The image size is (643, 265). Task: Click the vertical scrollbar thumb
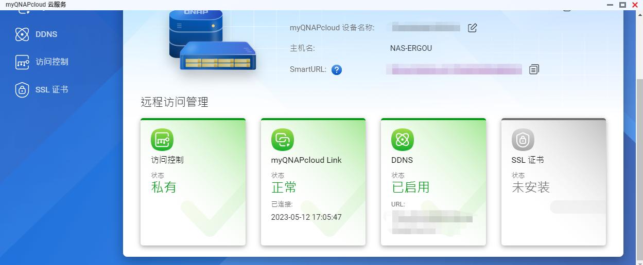[640, 168]
